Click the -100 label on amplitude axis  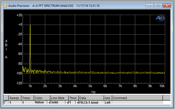click(x=19, y=73)
